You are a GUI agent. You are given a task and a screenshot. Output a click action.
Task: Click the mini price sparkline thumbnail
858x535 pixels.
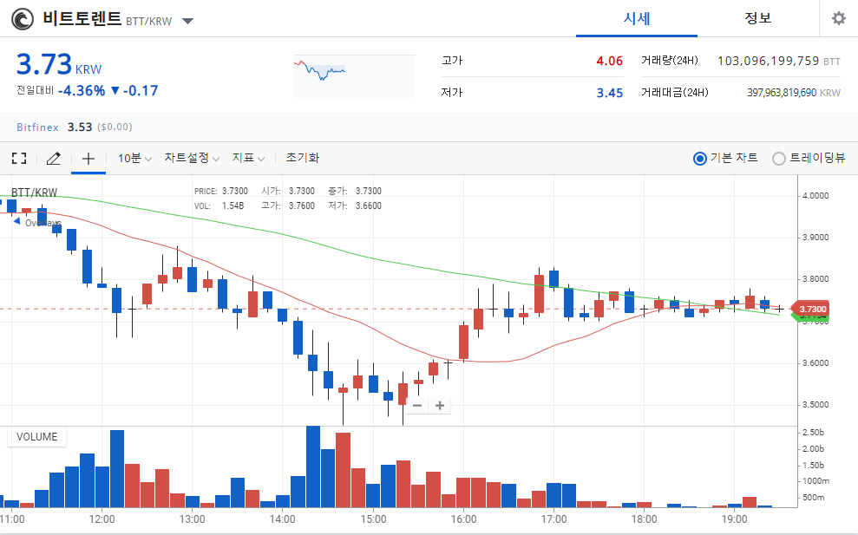(355, 76)
